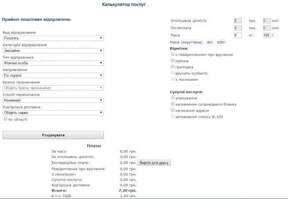Open the Спосіб пересилання dropdown
Image resolution: width=288 pixels, height=199 pixels.
53,100
